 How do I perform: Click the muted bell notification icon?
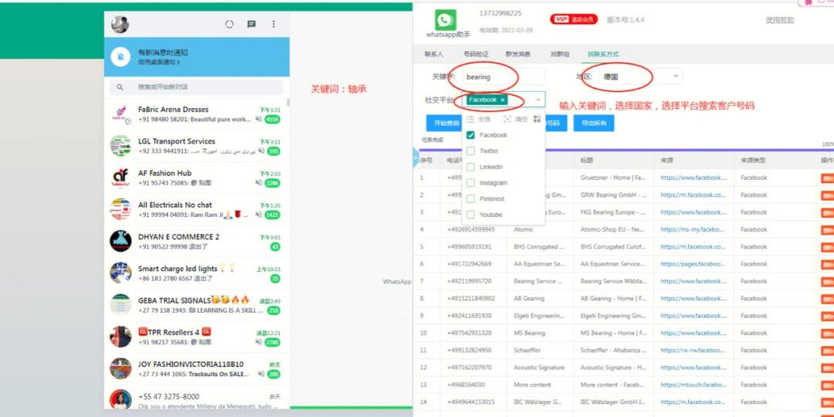(122, 56)
